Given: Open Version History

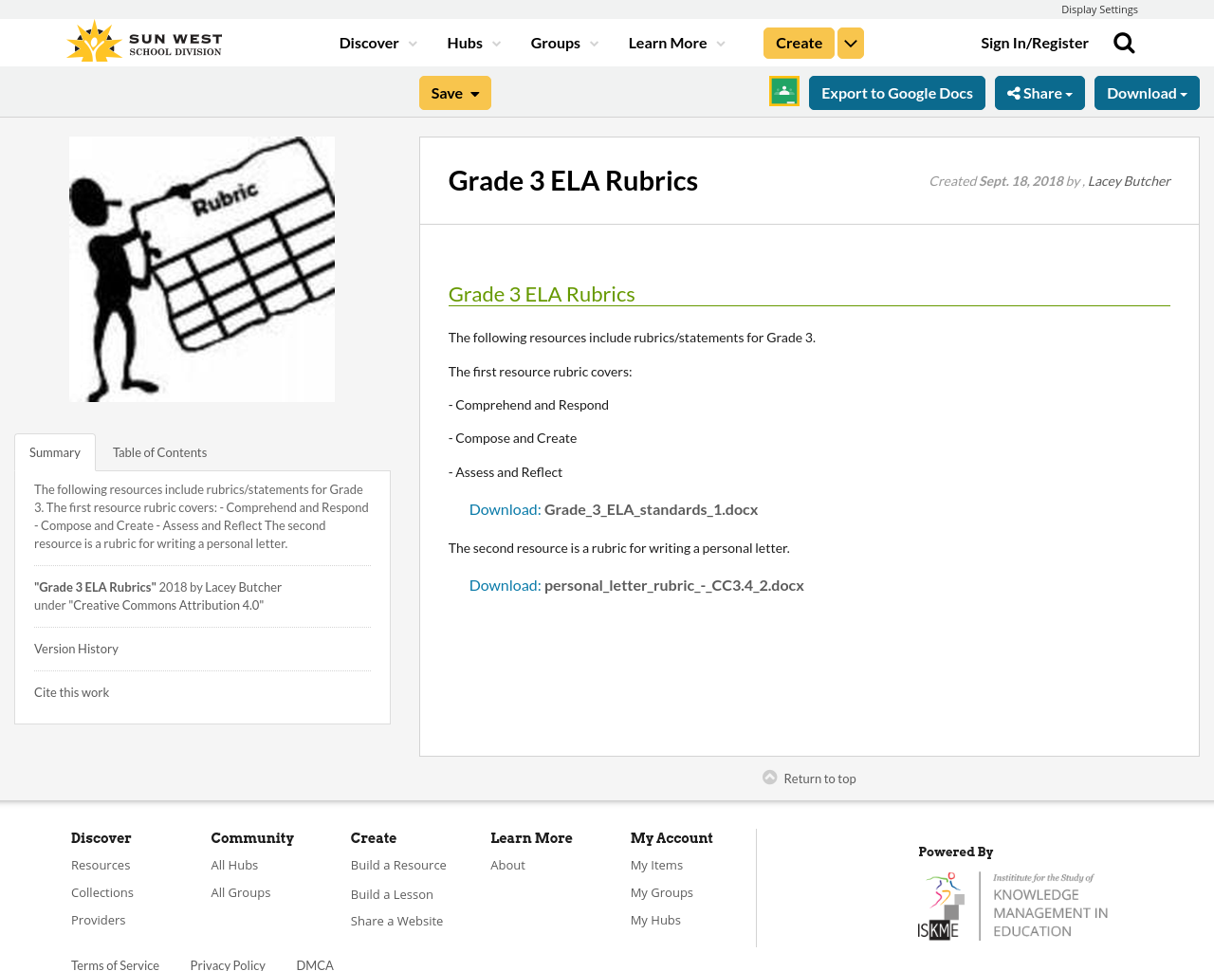Looking at the screenshot, I should pyautogui.click(x=76, y=649).
